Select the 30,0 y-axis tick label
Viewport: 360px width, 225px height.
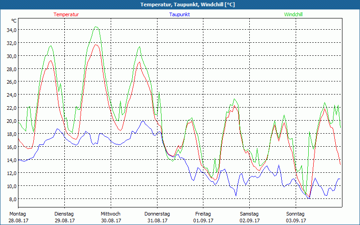point(11,56)
